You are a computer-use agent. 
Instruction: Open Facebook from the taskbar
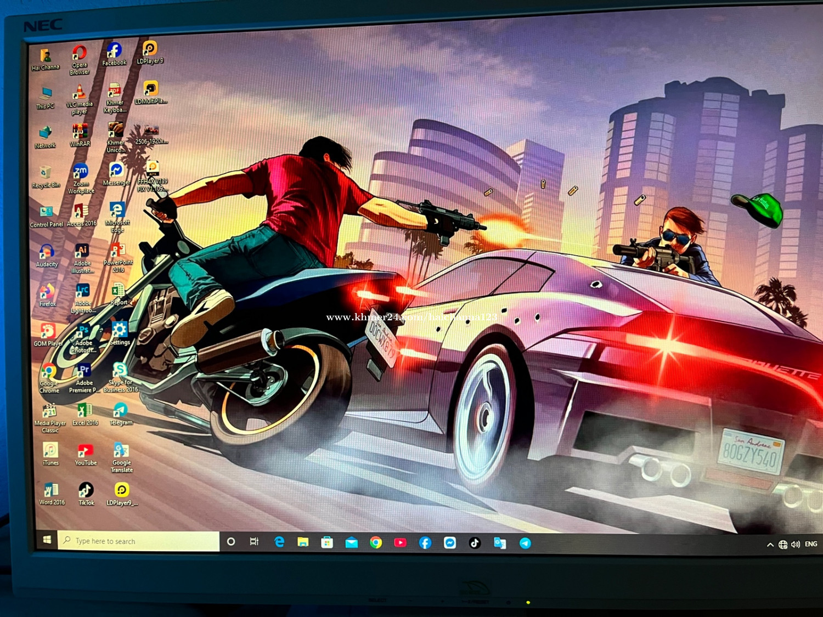(x=425, y=543)
